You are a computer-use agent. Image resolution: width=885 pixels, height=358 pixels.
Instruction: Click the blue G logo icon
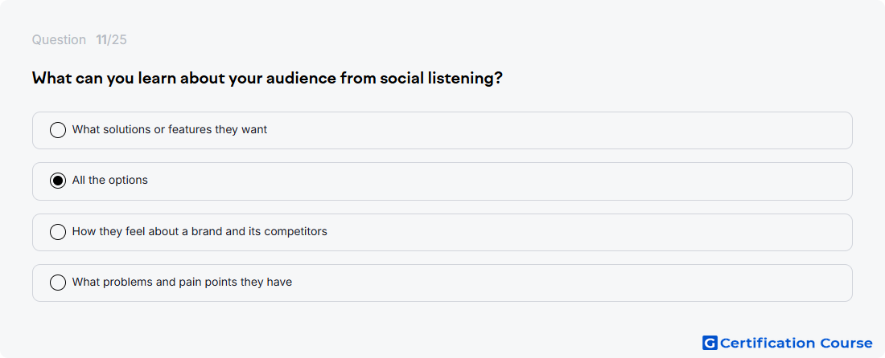(x=710, y=343)
